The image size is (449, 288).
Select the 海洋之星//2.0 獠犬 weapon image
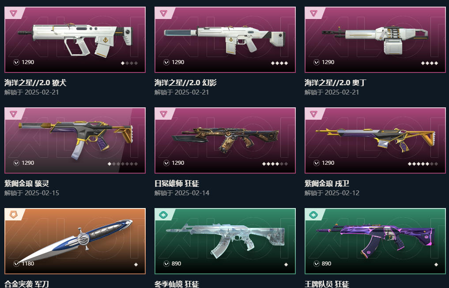click(75, 39)
